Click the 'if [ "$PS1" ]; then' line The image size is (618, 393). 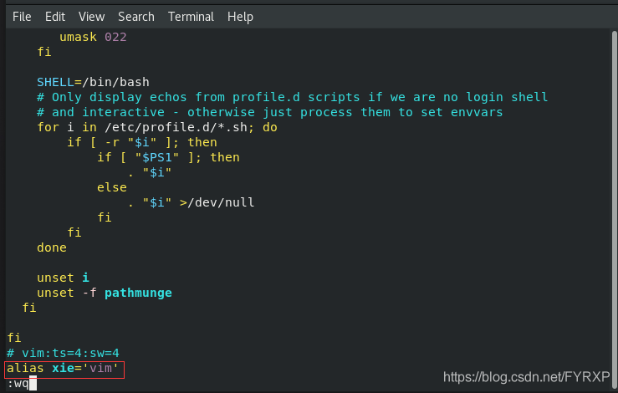click(x=168, y=158)
